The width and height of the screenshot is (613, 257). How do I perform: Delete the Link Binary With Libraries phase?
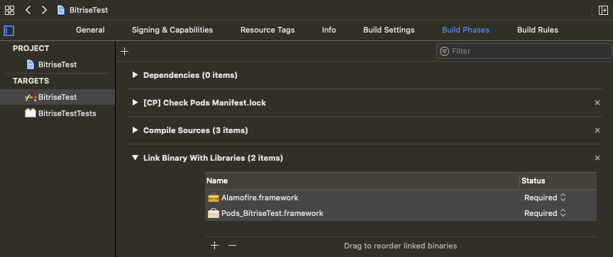click(x=597, y=159)
